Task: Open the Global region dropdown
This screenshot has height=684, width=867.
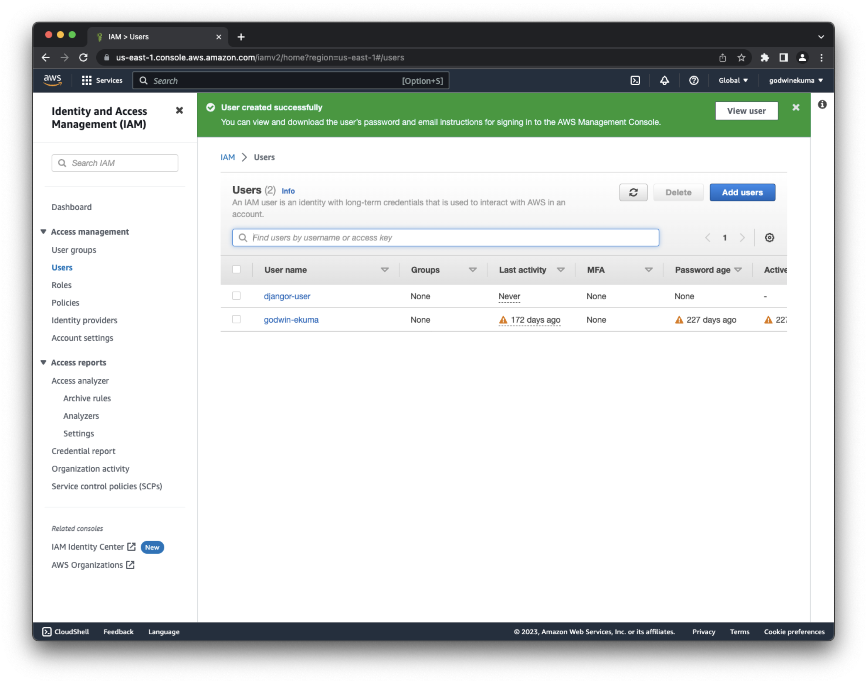Action: pos(733,80)
